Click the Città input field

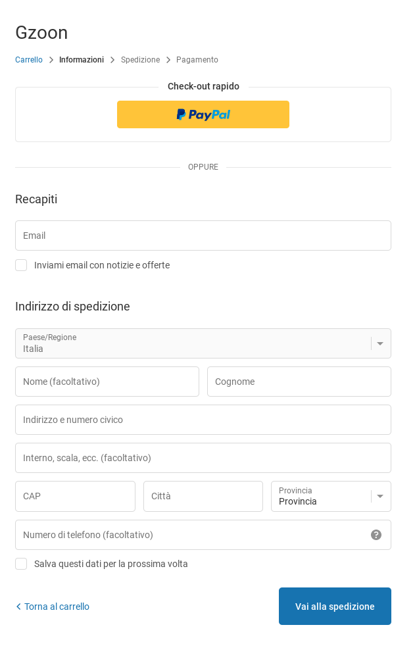pyautogui.click(x=203, y=496)
